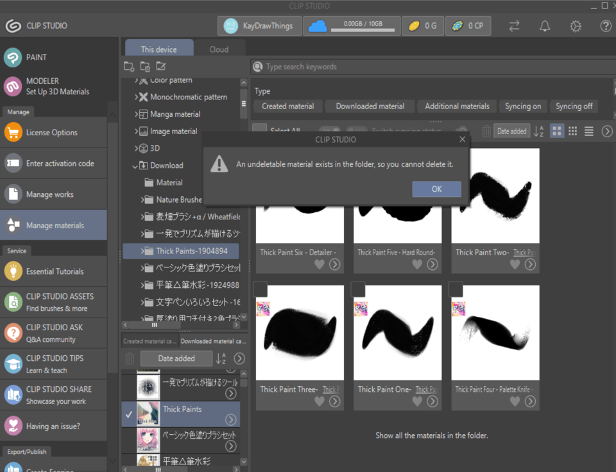Viewport: 616px width, 472px height.
Task: Tick the checkbox on Thick Paint Four thumbnail
Action: click(x=456, y=289)
